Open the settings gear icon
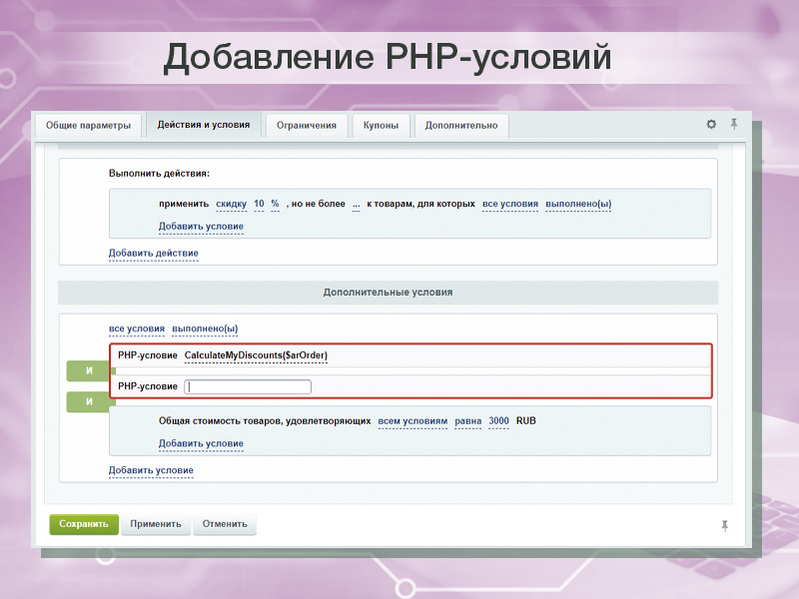The width and height of the screenshot is (799, 599). pyautogui.click(x=710, y=124)
